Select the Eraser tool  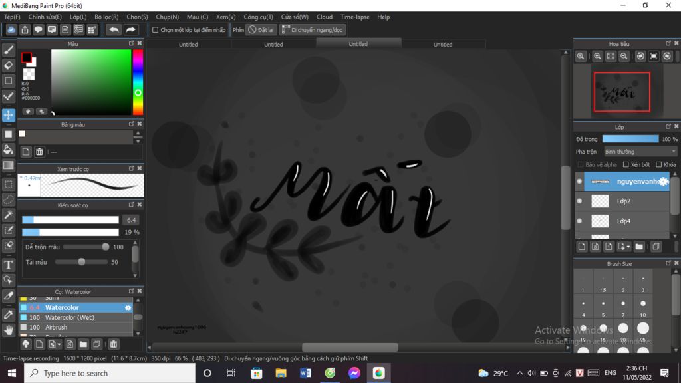click(8, 66)
